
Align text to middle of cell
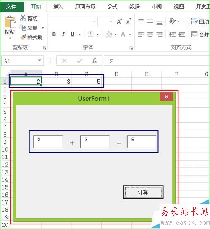coord(150,21)
